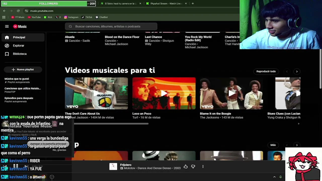The image size is (322, 181).
Task: Open the Kick bookmark
Action: pos(48,17)
